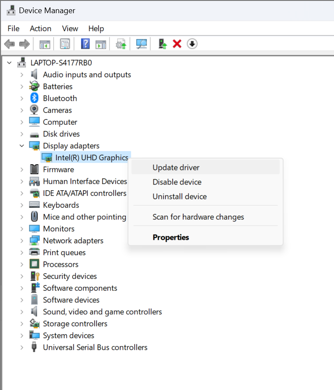The image size is (334, 390).
Task: Select the Storage controllers icon
Action: click(x=35, y=323)
